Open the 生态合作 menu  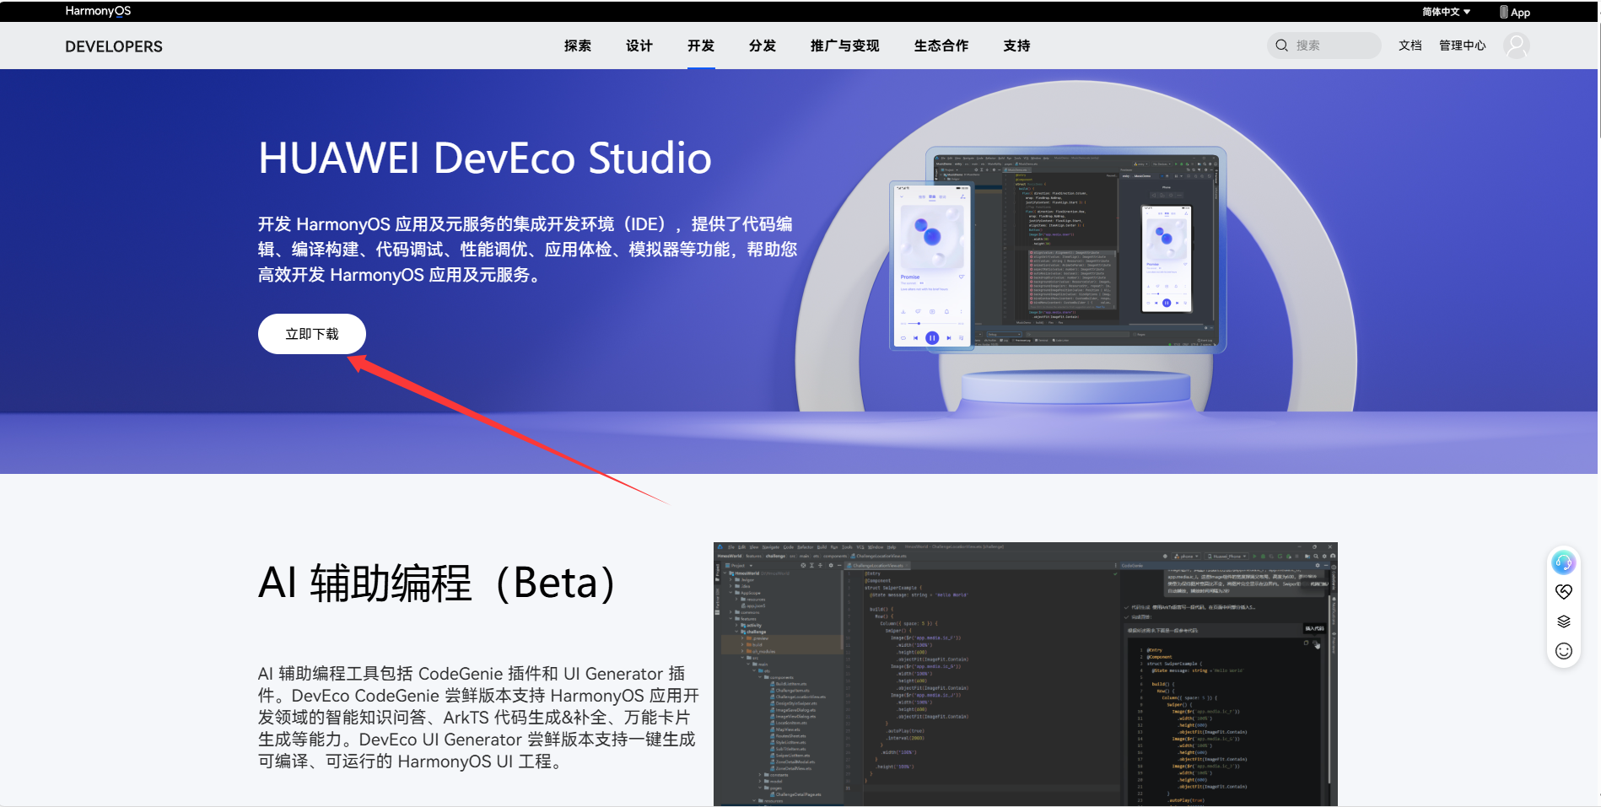(941, 46)
